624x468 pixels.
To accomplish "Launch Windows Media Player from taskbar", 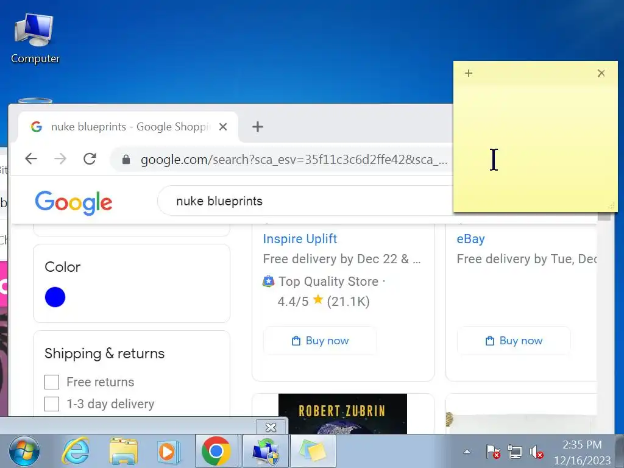I will click(169, 452).
